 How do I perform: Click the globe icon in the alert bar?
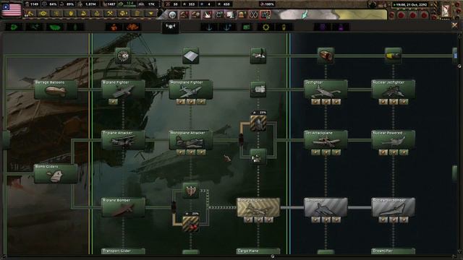(x=173, y=14)
